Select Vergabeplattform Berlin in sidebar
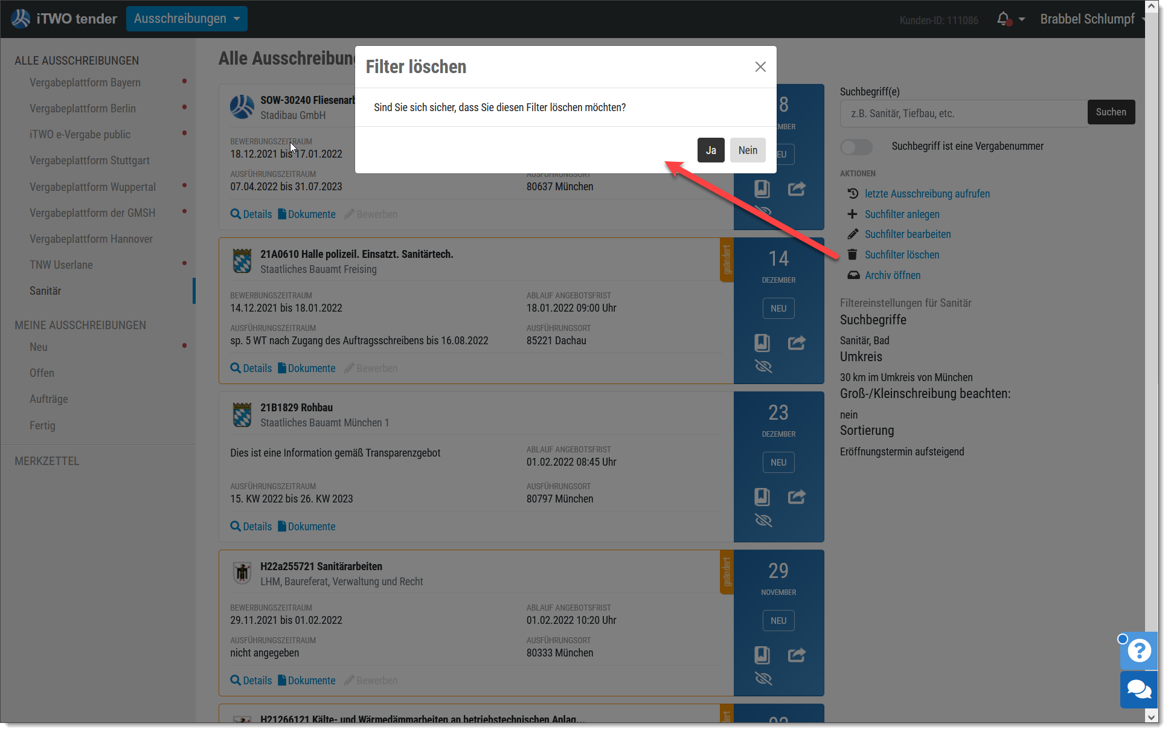 tap(83, 109)
